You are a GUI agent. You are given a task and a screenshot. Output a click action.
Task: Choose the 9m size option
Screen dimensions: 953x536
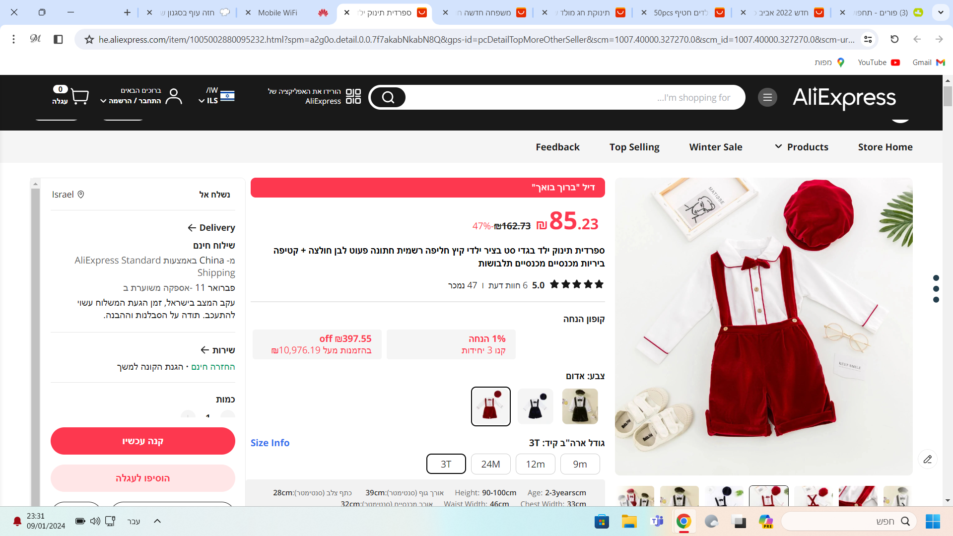(580, 464)
